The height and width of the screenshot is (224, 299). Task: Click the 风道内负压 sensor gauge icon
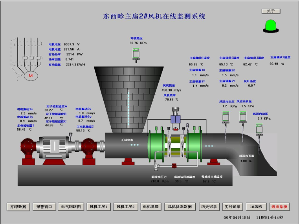click(242, 116)
